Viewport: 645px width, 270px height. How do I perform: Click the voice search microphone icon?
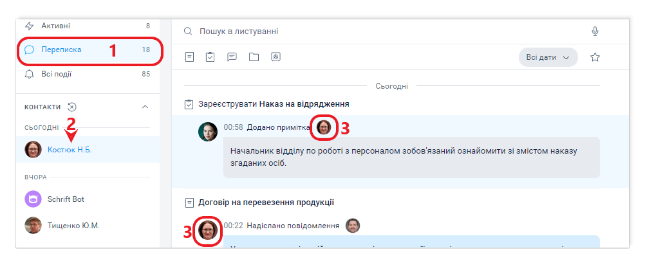(x=595, y=31)
